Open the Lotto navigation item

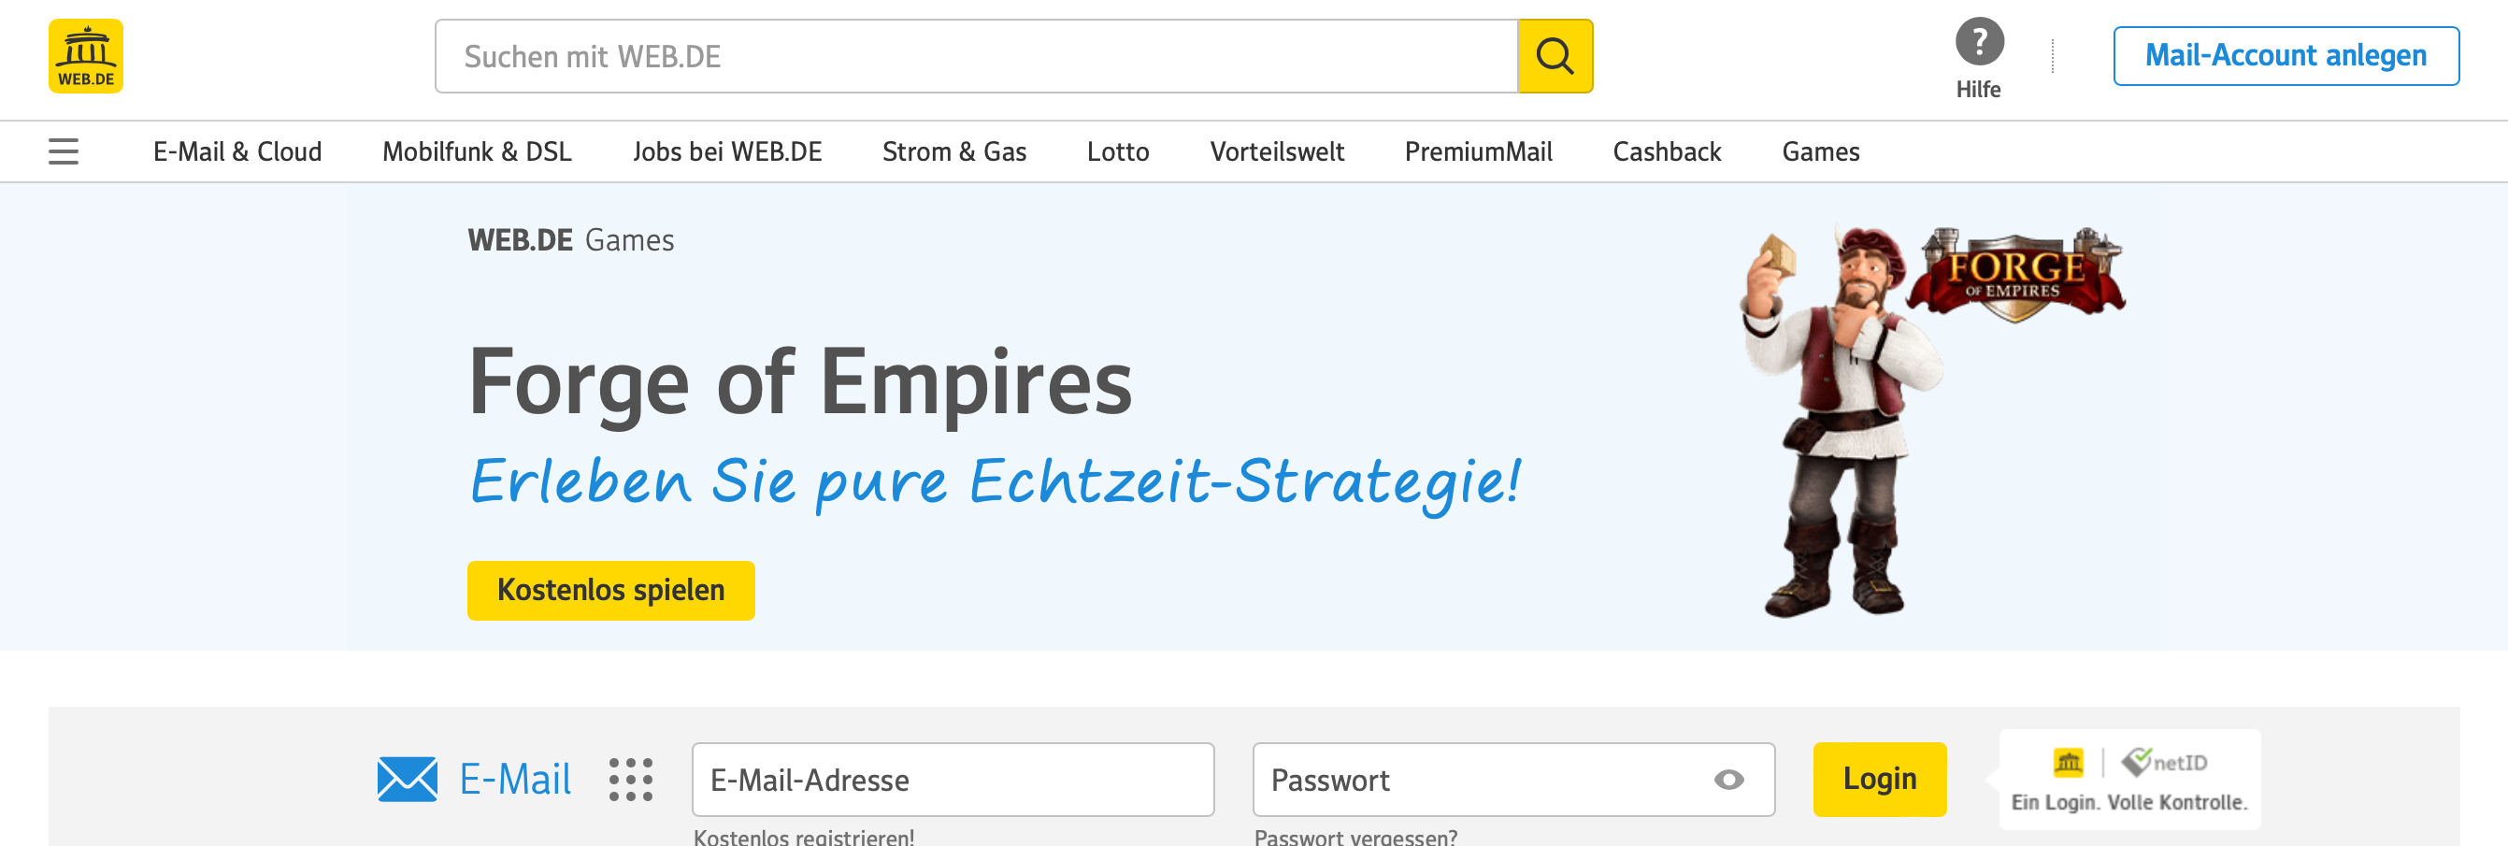pos(1118,151)
